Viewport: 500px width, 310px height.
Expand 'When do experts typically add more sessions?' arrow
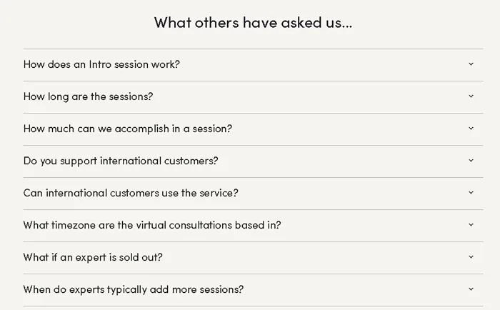click(x=471, y=289)
